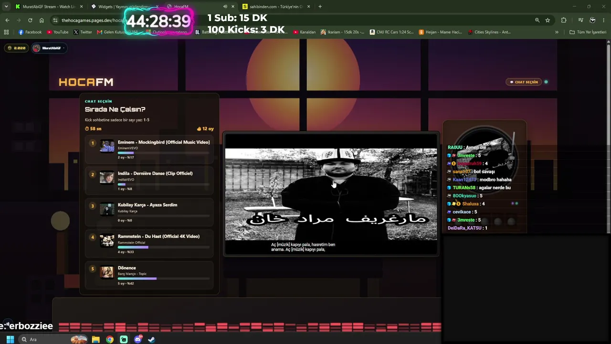Close the sahibinden.com tab
Screen dimensions: 611x344
pyautogui.click(x=308, y=7)
